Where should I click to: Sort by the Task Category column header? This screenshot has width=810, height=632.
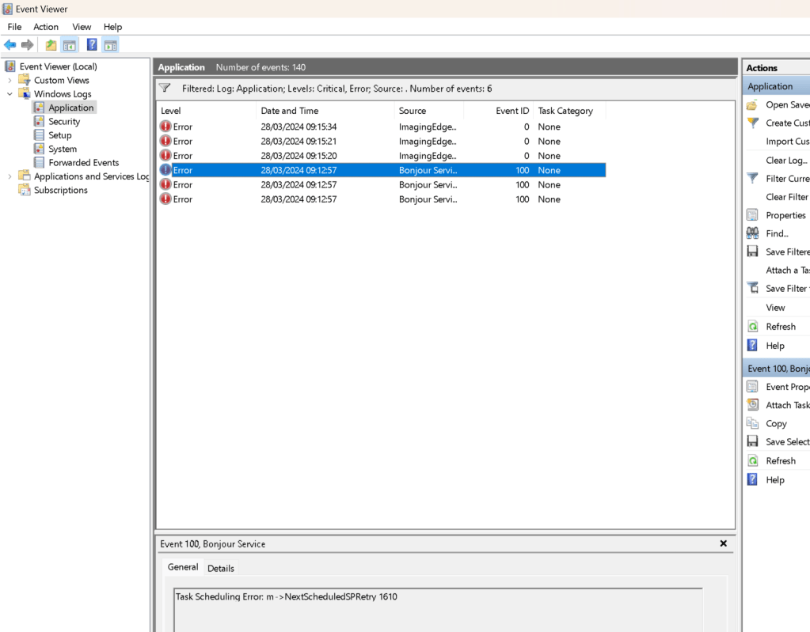(x=569, y=111)
